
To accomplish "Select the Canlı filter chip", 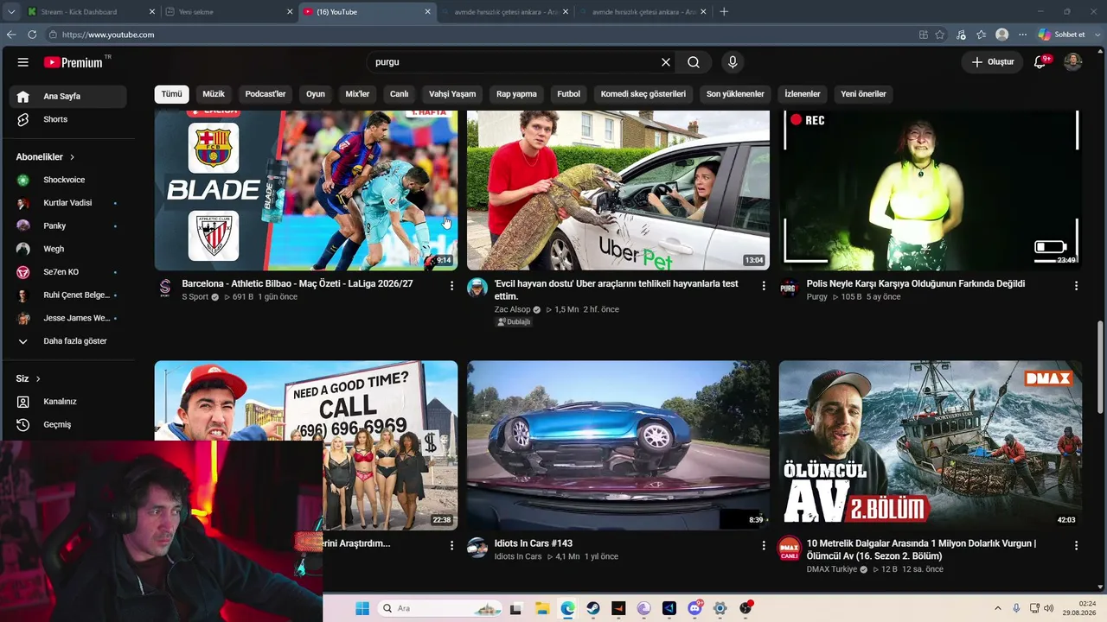I will tap(399, 93).
